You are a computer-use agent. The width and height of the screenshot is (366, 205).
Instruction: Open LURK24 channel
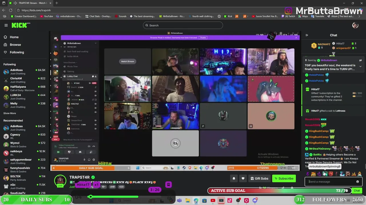pos(24,97)
